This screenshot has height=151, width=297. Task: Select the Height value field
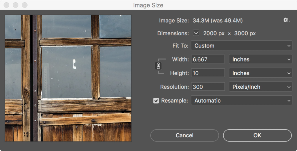208,73
